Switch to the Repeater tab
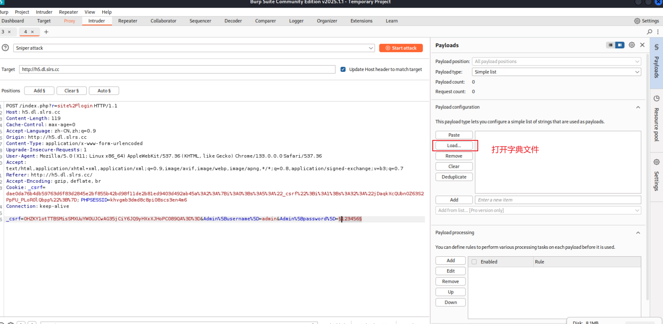Screen dimensions: 663x324 pyautogui.click(x=128, y=21)
